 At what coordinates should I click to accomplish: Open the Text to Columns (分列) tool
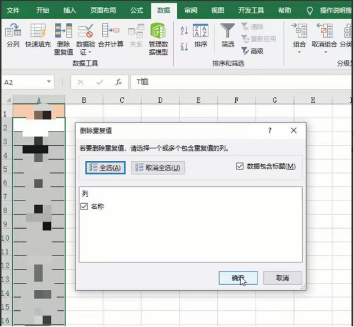[13, 35]
